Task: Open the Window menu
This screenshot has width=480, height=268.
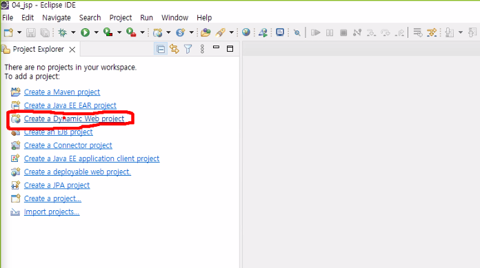Action: tap(174, 18)
